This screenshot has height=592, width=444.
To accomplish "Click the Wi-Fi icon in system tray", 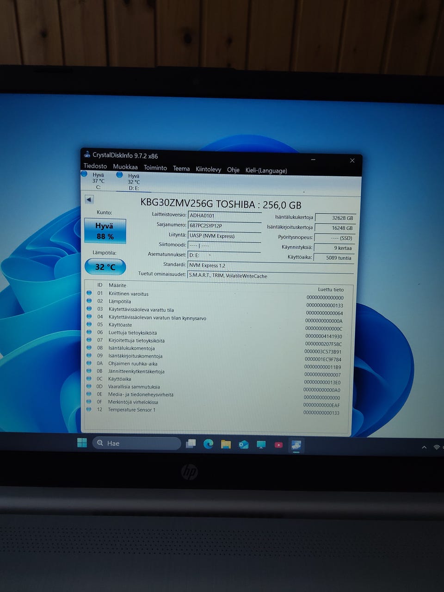I will click(437, 447).
